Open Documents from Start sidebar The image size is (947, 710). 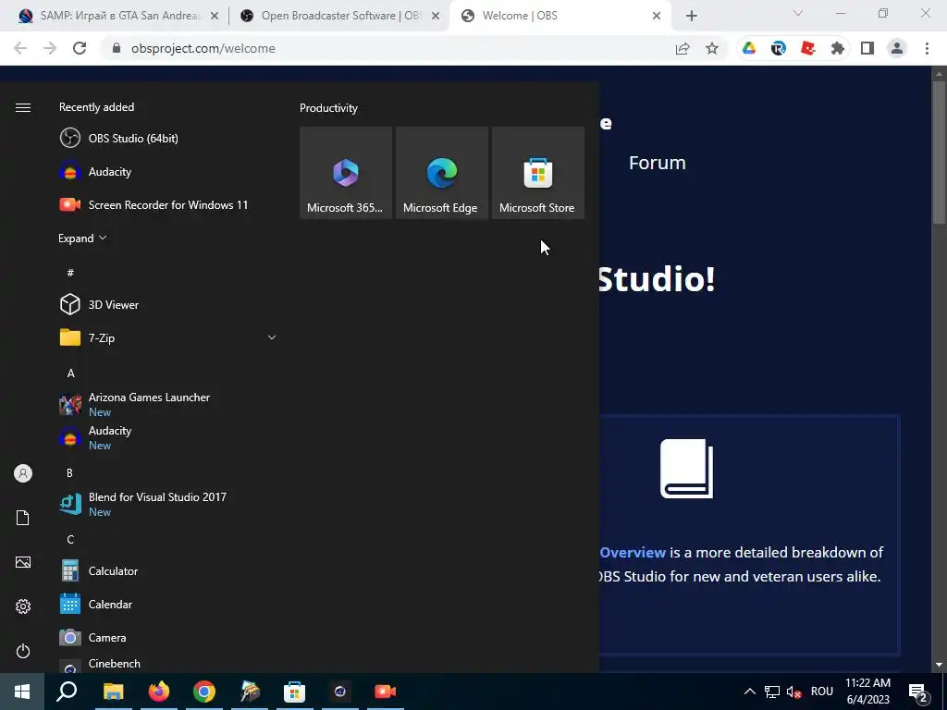click(x=23, y=518)
